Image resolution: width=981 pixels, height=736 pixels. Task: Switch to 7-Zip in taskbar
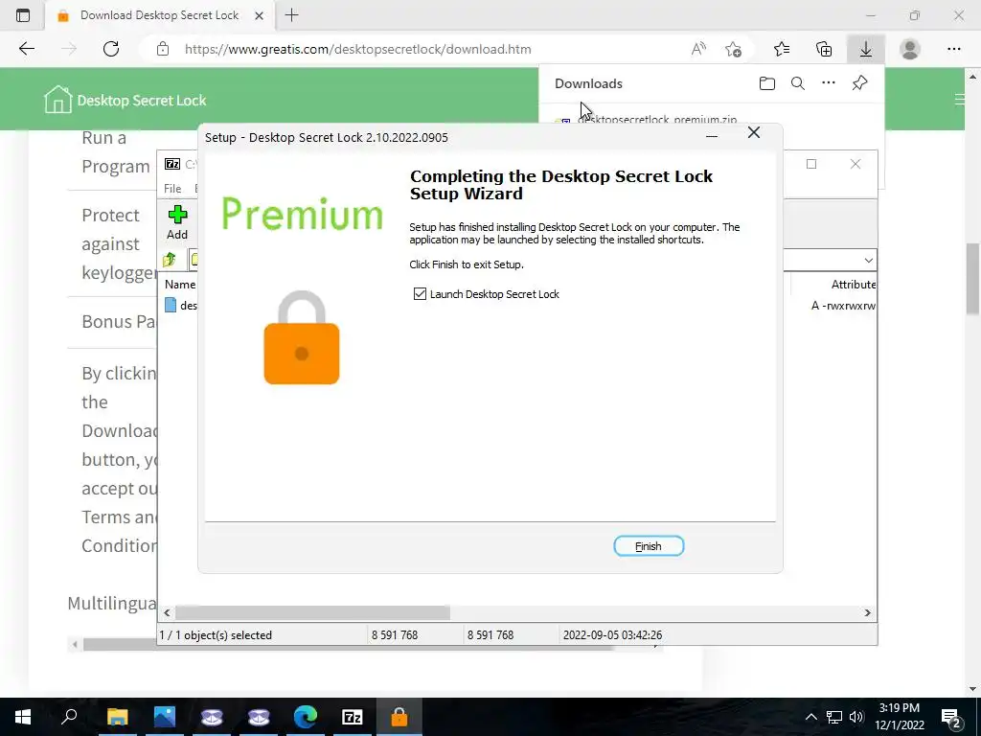tap(353, 717)
